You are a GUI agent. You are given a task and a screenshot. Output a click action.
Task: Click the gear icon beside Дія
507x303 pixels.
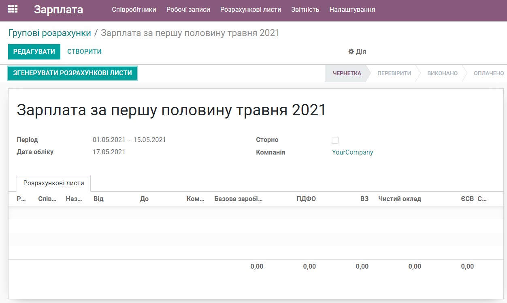pos(351,51)
